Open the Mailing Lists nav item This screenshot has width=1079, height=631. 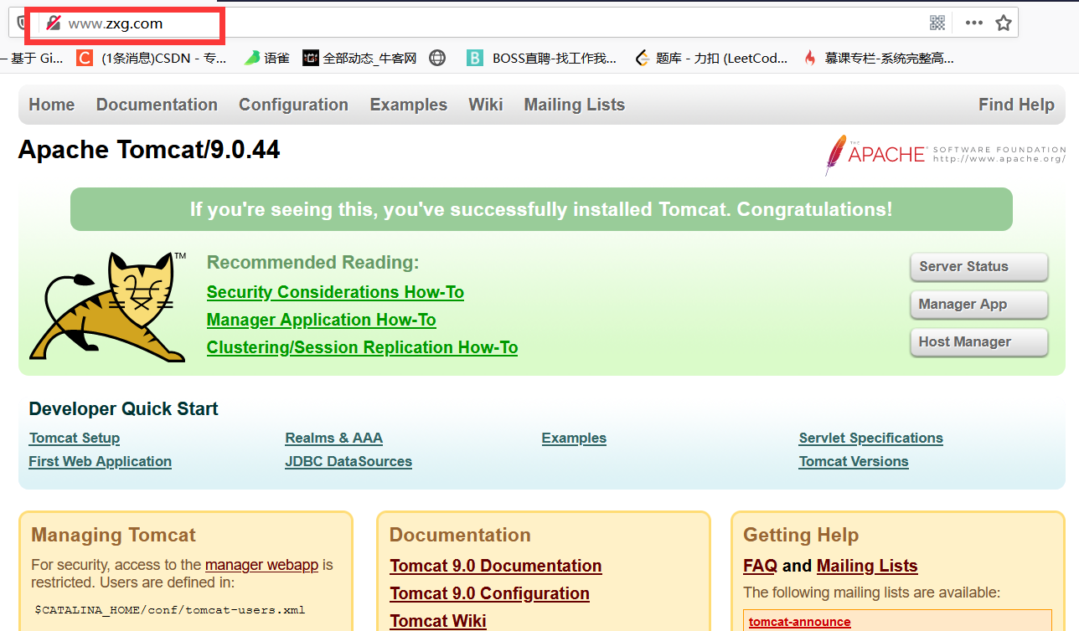(x=575, y=105)
